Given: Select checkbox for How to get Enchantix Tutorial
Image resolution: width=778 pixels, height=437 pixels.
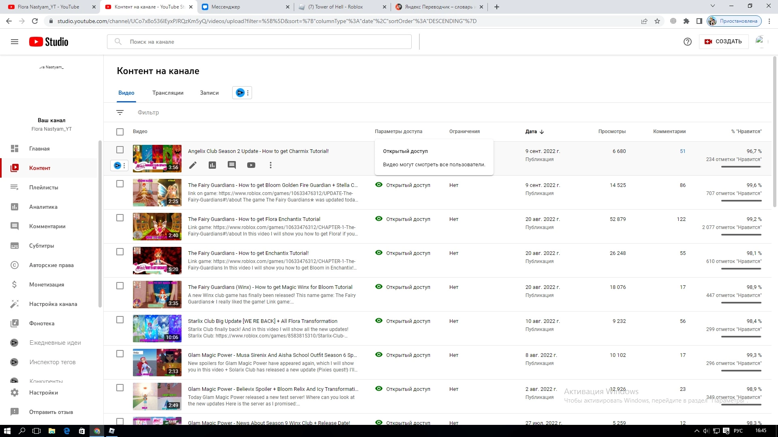Looking at the screenshot, I should coord(120,252).
